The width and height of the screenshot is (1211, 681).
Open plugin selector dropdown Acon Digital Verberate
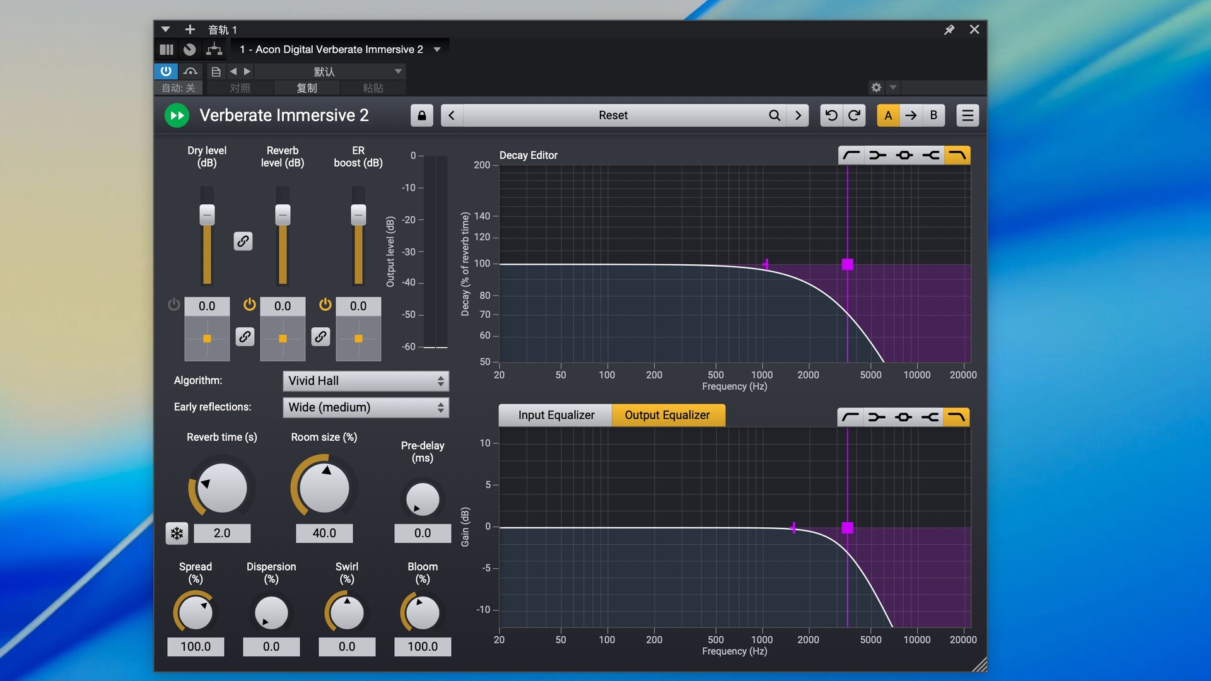tap(340, 49)
